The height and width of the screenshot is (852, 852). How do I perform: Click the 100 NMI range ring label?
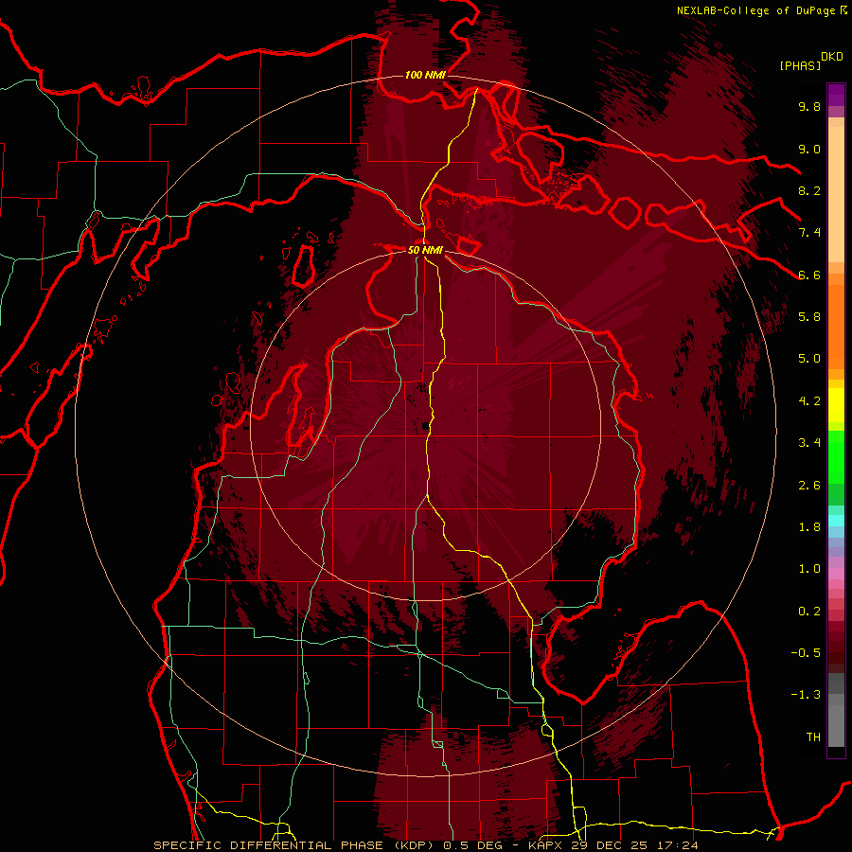pos(425,75)
